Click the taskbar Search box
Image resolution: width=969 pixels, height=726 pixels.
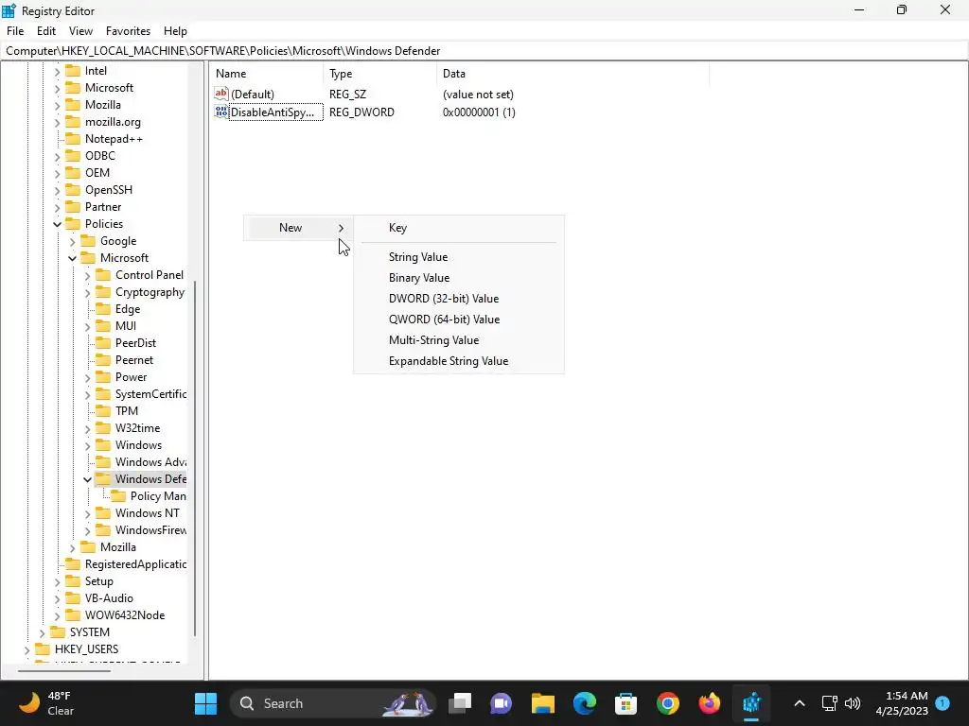(x=334, y=703)
